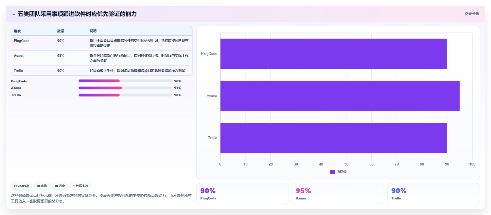
Task: Click the PingCode description starting 适用于需要
Action: (x=139, y=43)
